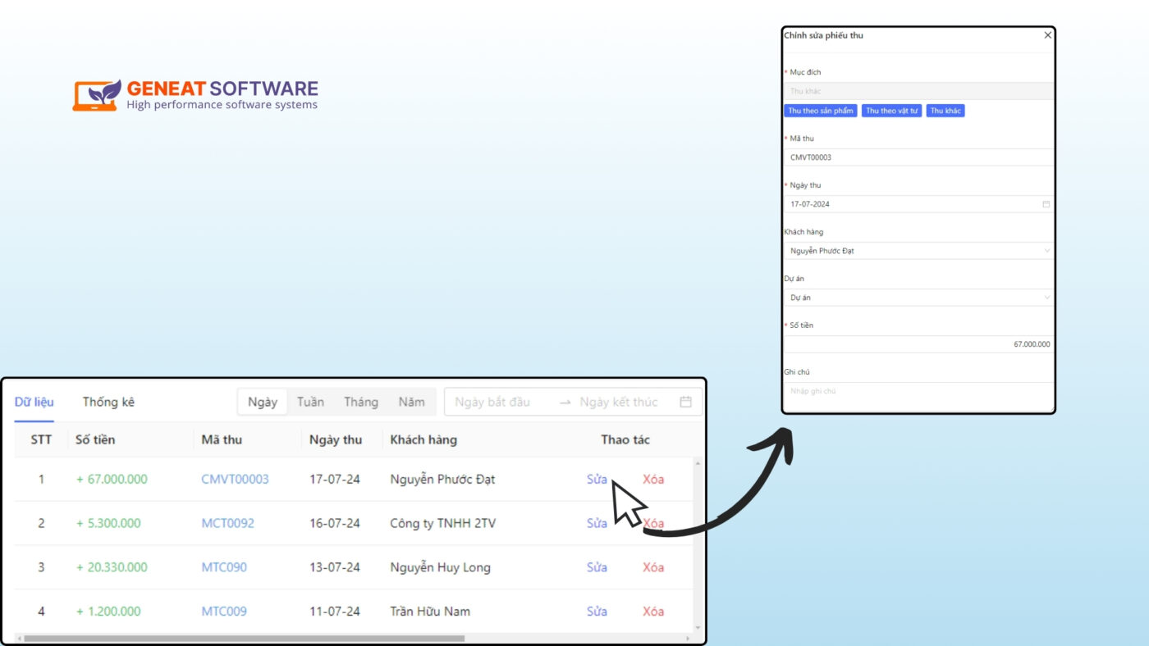Click the date 16-07-24
Image resolution: width=1149 pixels, height=646 pixels.
(x=334, y=523)
